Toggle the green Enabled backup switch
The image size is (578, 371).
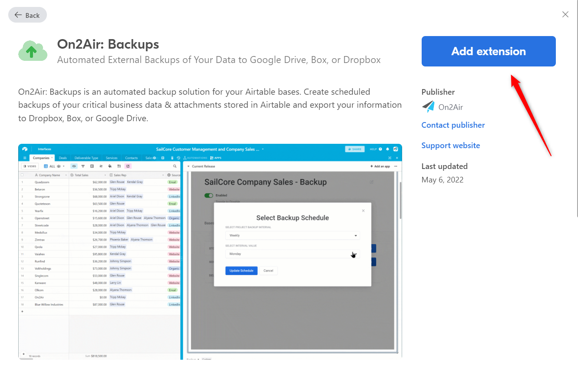click(x=209, y=195)
